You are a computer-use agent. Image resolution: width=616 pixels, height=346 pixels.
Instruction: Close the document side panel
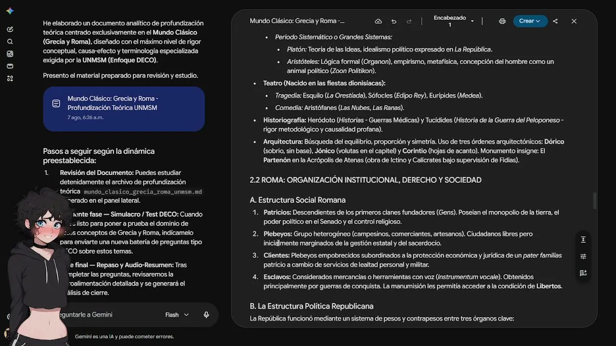coord(574,21)
